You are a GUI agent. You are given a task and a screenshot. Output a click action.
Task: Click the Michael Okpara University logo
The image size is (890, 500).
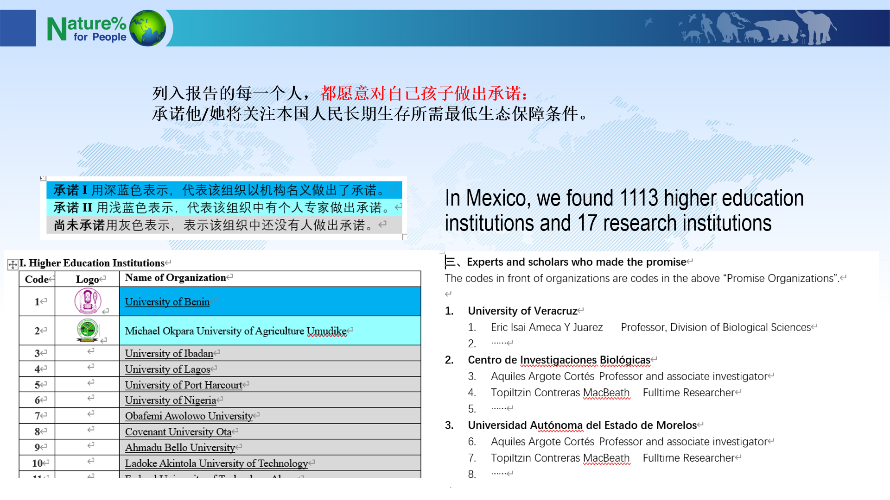pos(88,331)
